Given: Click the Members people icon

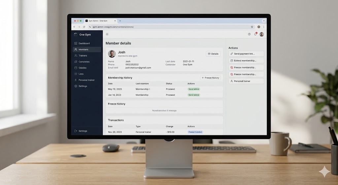Looking at the screenshot, I should [76, 50].
